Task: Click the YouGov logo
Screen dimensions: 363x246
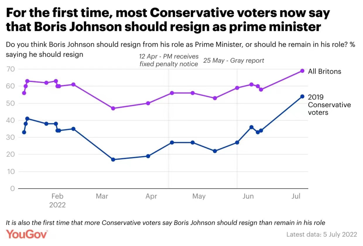Action: coord(27,234)
